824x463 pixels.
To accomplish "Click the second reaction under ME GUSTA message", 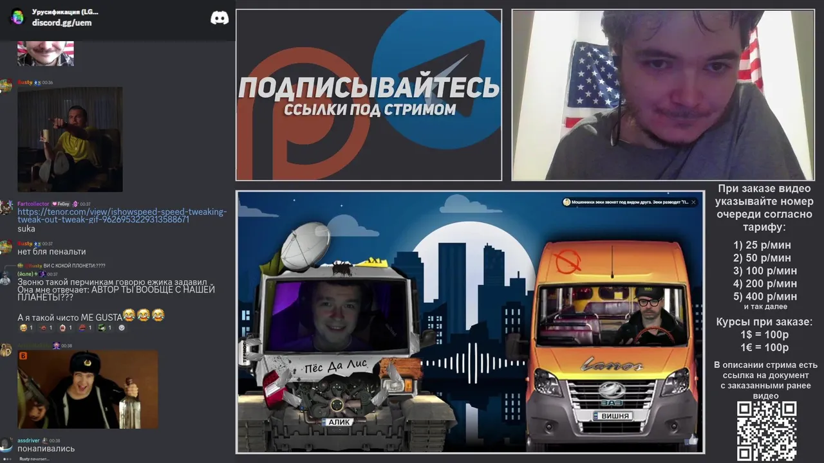I will point(46,328).
